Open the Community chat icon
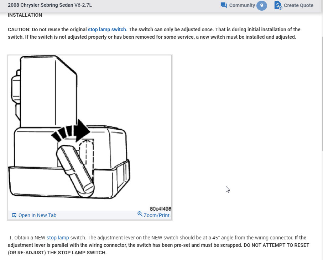 pos(224,5)
